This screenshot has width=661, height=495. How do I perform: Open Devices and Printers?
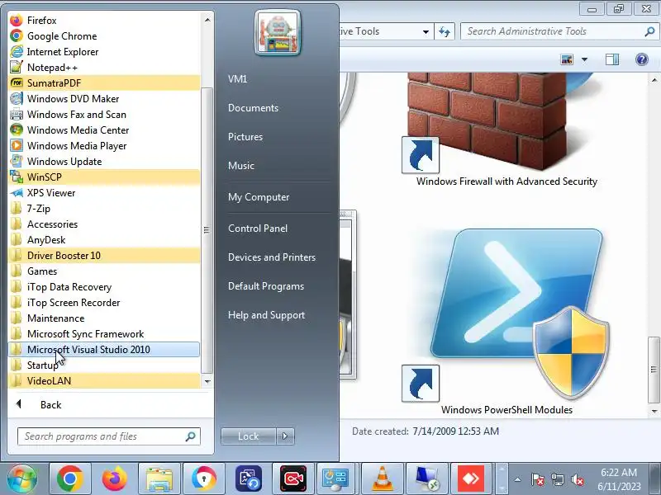click(x=272, y=257)
